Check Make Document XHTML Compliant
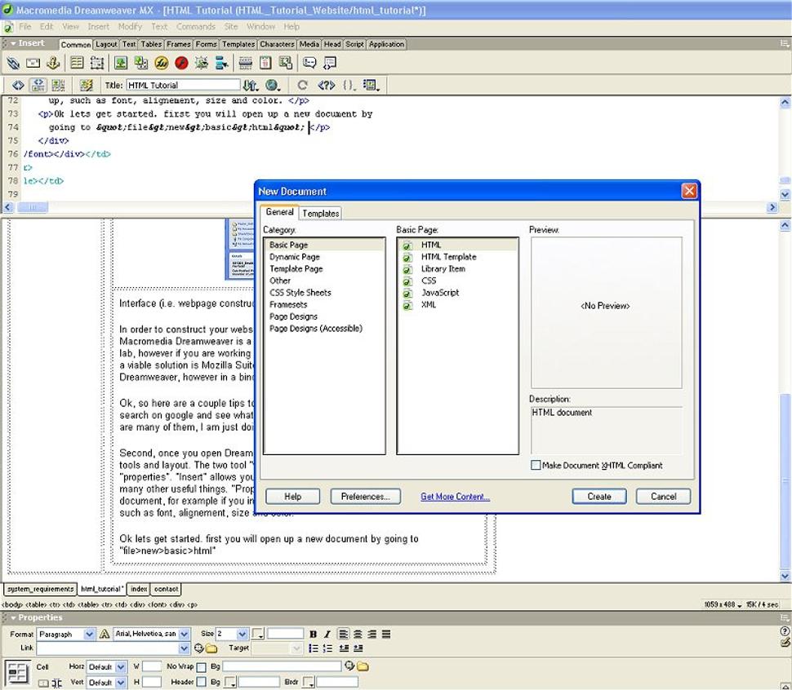The height and width of the screenshot is (690, 792). (x=536, y=465)
